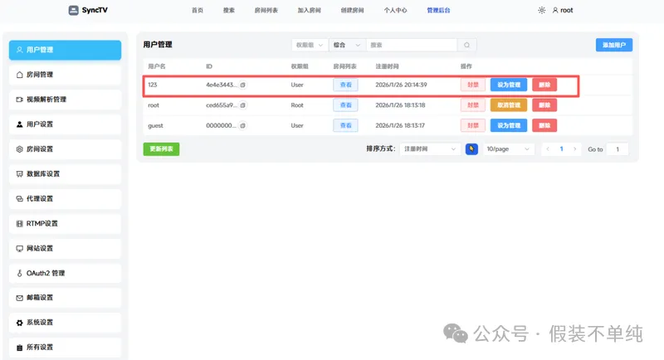The width and height of the screenshot is (664, 360).
Task: Open 邮箱设置 in the sidebar
Action: tap(65, 298)
